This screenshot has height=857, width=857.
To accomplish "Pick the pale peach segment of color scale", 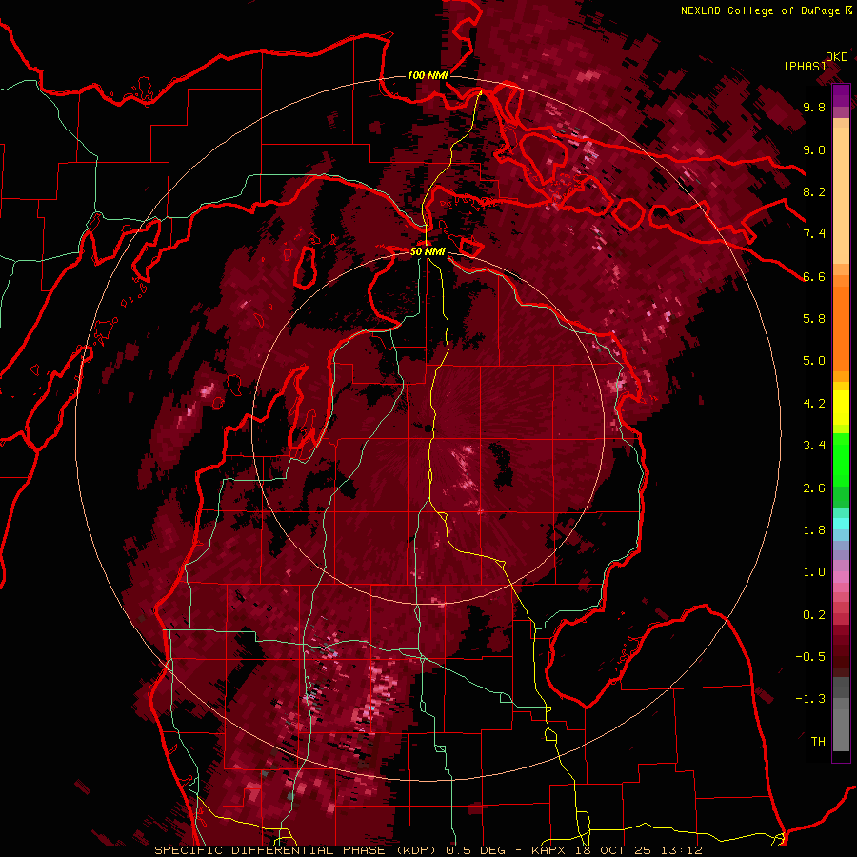I will (x=841, y=195).
